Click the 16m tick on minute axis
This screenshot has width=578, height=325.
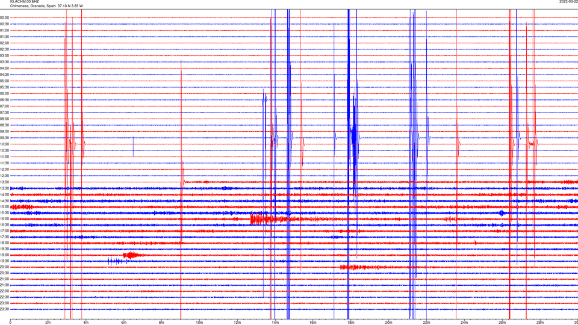pos(313,323)
